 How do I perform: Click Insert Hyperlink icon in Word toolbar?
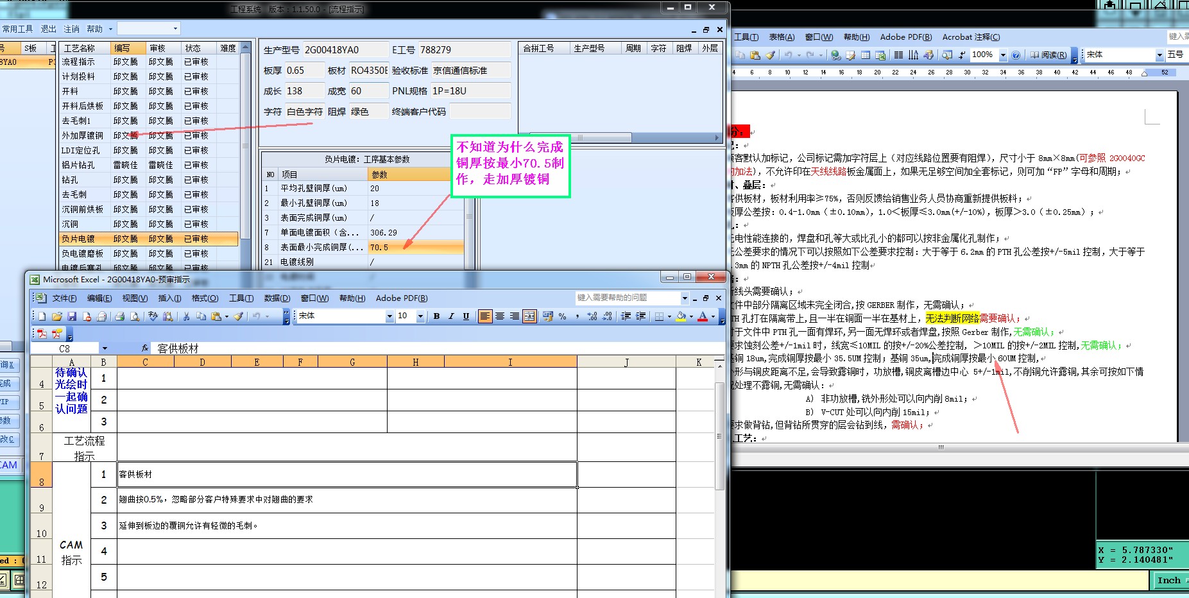point(835,55)
